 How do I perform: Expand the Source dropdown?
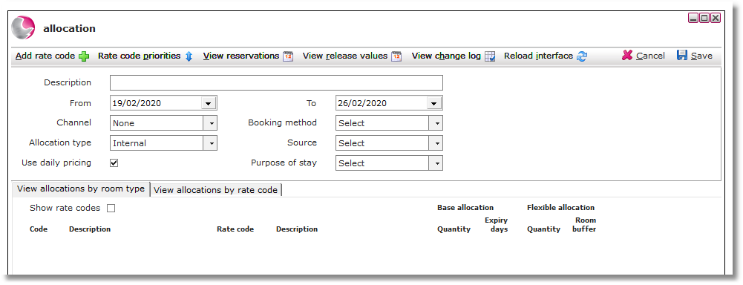(436, 143)
